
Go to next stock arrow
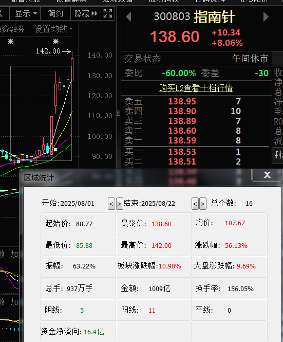tap(266, 17)
